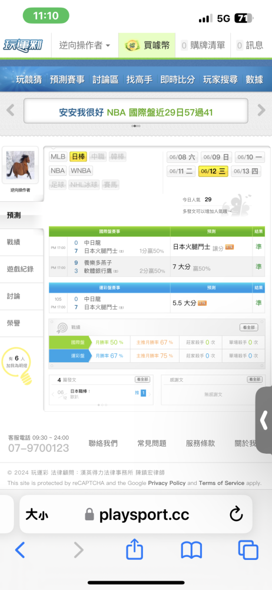Open the 逆向操作者 account dropdown

tap(85, 45)
